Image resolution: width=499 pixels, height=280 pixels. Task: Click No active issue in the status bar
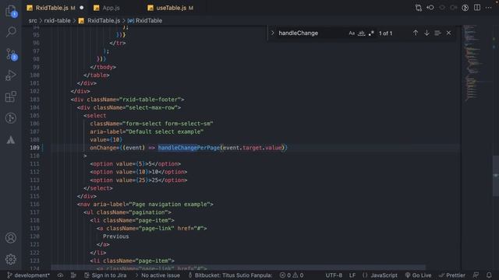click(157, 275)
